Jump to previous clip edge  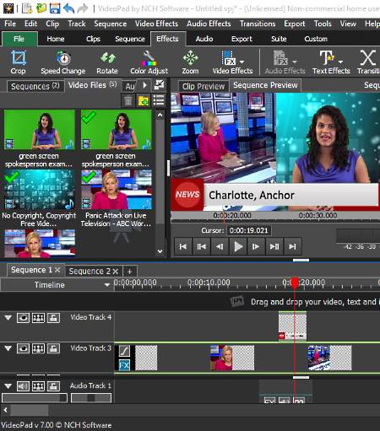(201, 246)
